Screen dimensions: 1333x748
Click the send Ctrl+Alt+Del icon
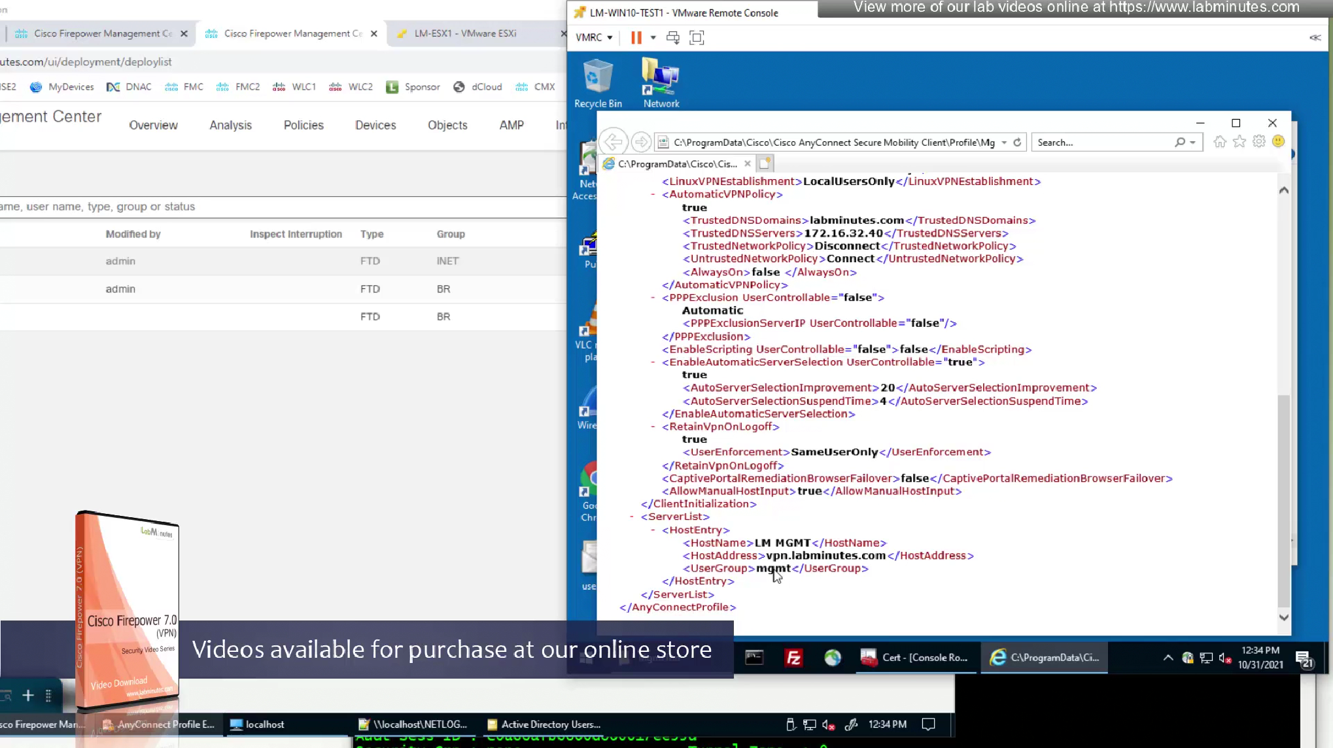(x=672, y=37)
